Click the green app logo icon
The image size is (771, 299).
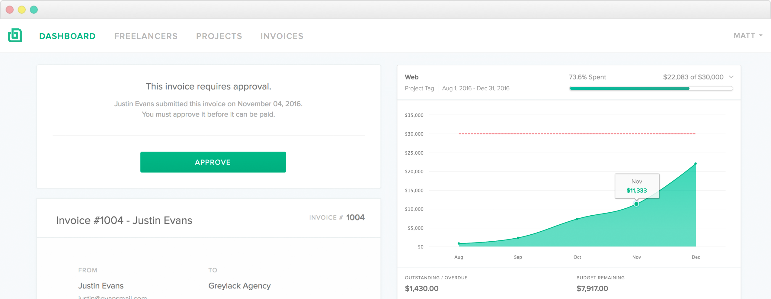pyautogui.click(x=15, y=35)
